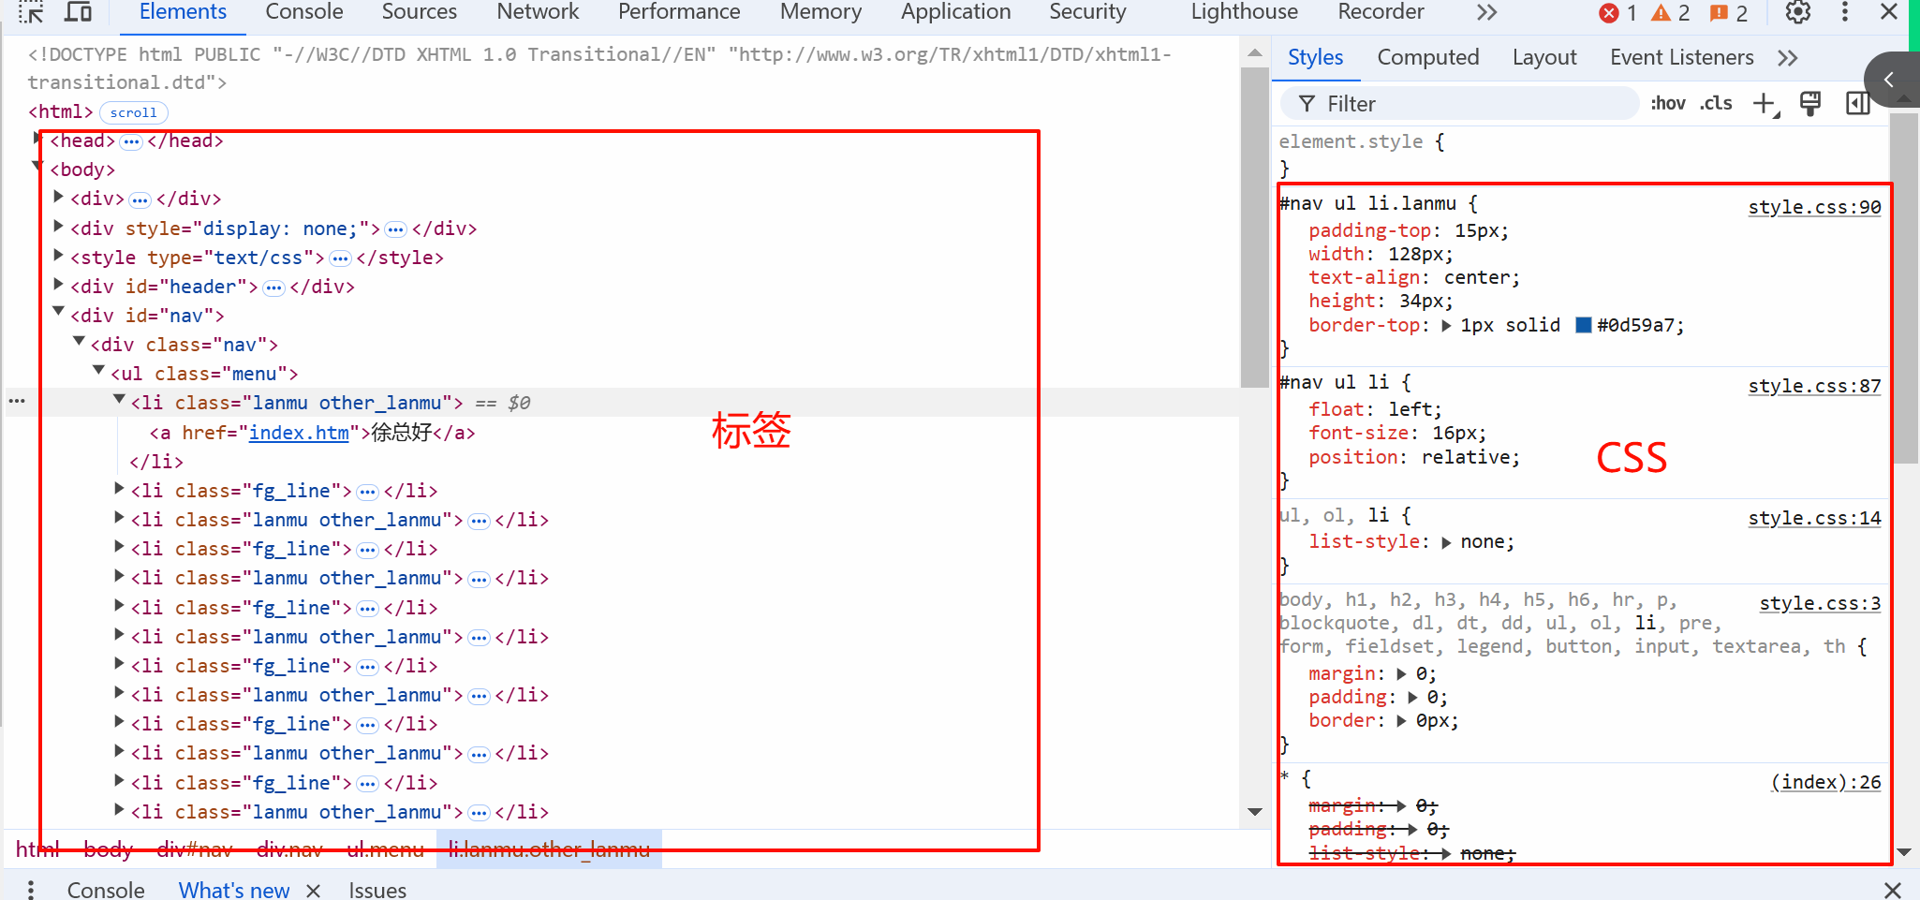Open the Lighthouse tab
Viewport: 1920px width, 900px height.
click(x=1244, y=11)
